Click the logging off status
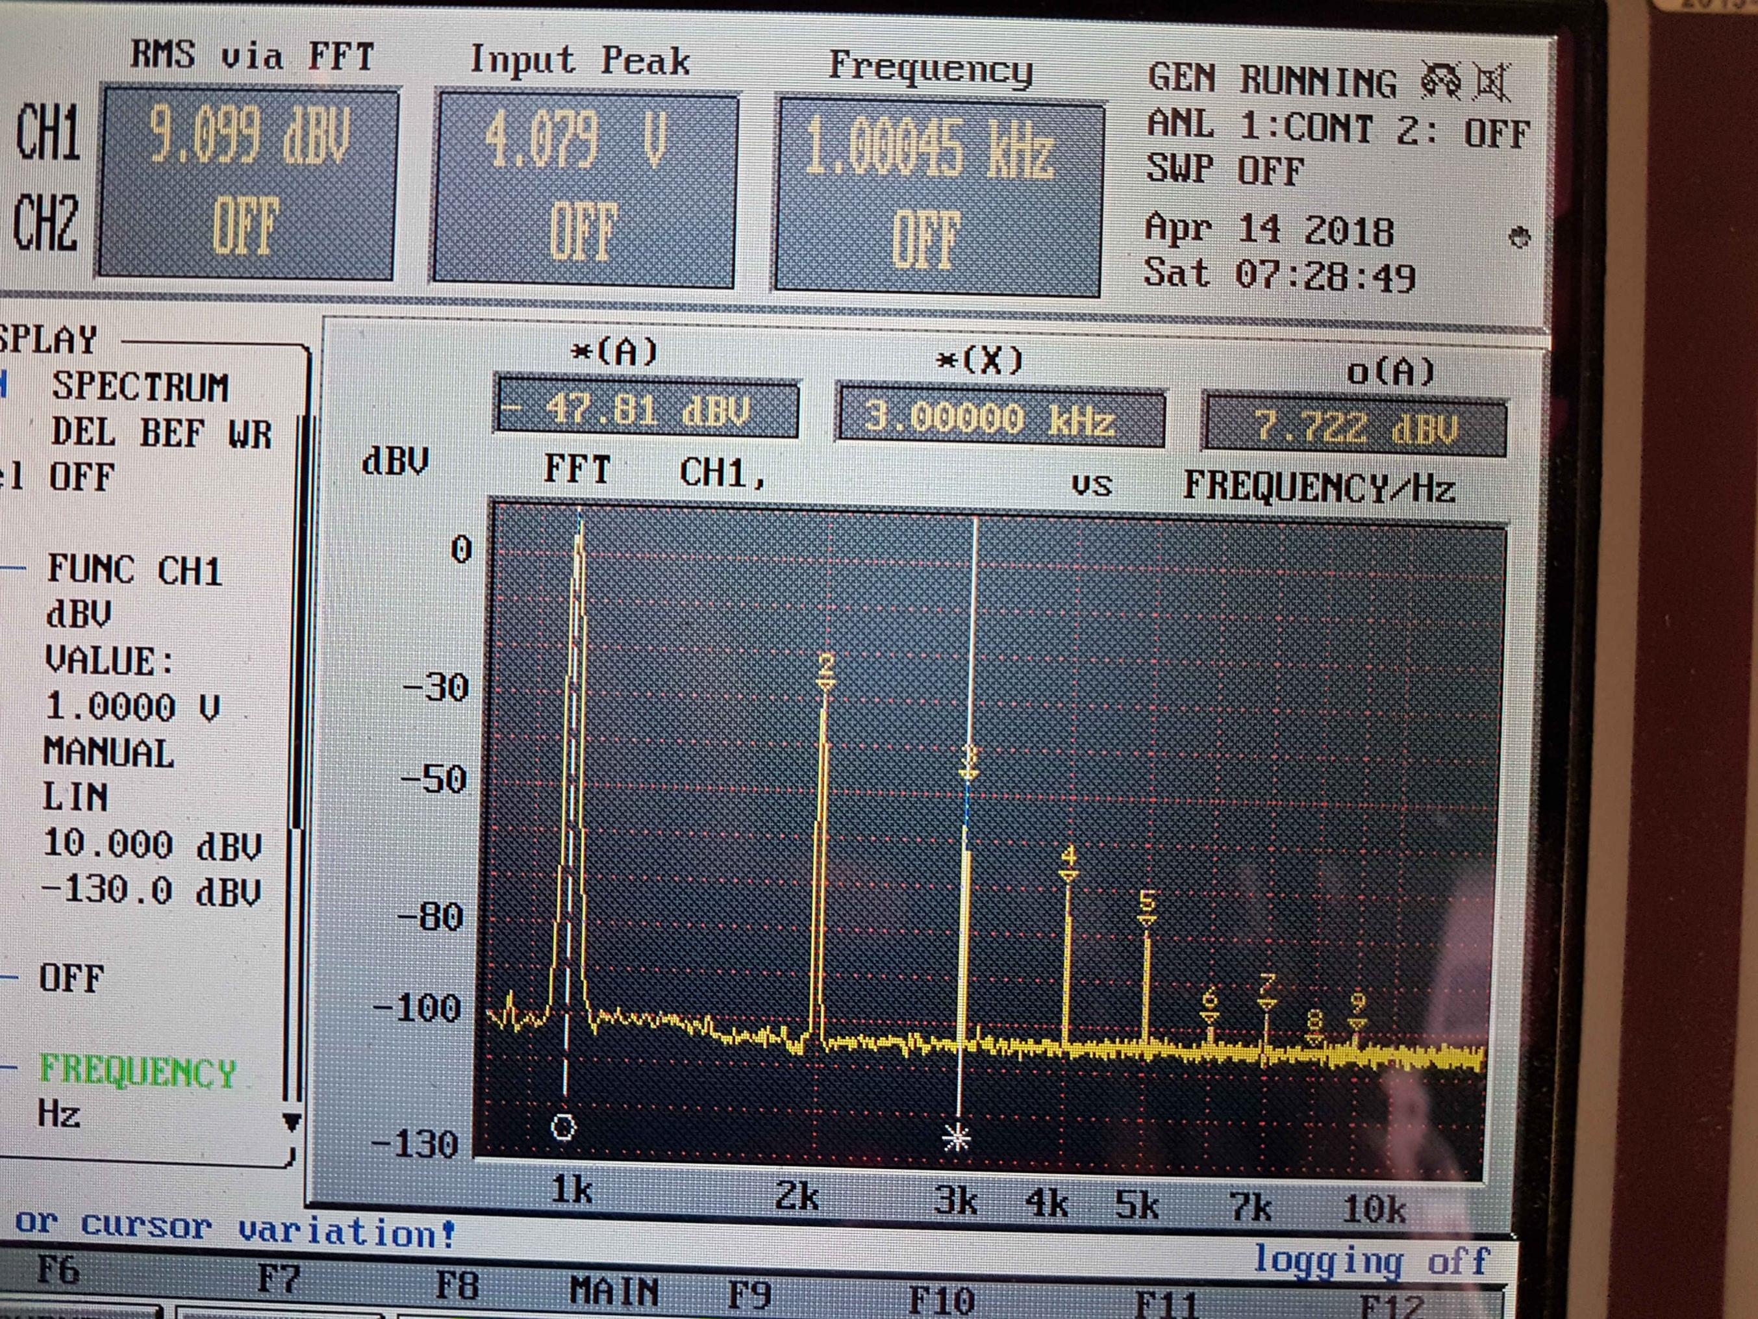 pos(1370,1259)
